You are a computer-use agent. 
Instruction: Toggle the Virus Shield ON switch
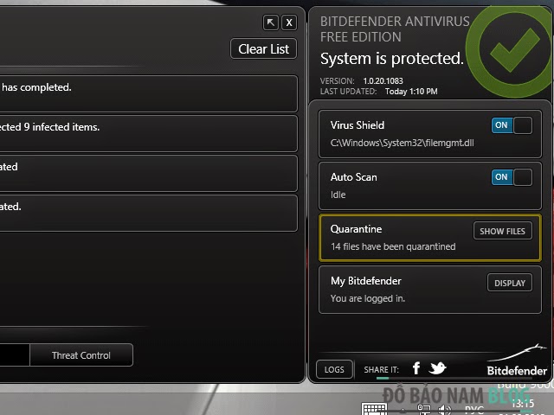512,125
